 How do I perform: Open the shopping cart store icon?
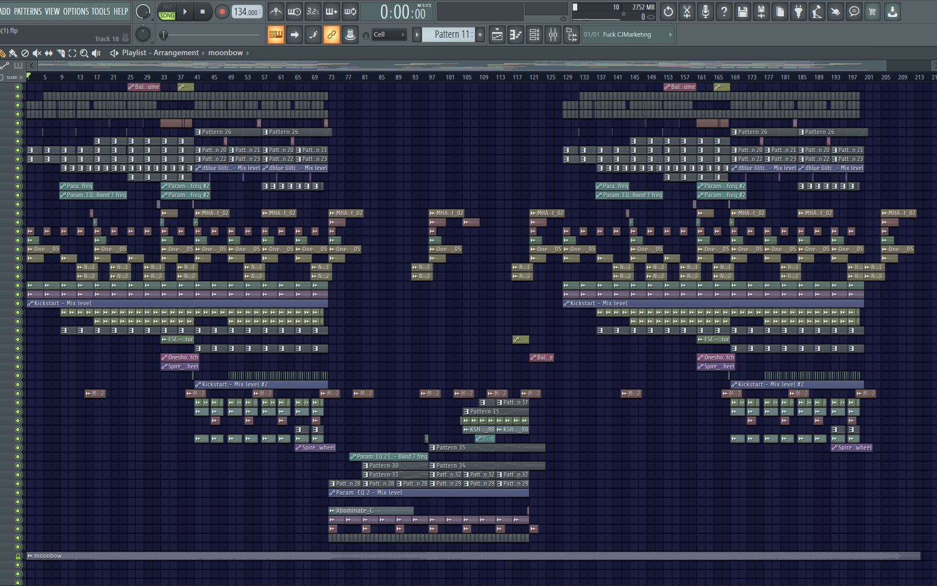873,11
